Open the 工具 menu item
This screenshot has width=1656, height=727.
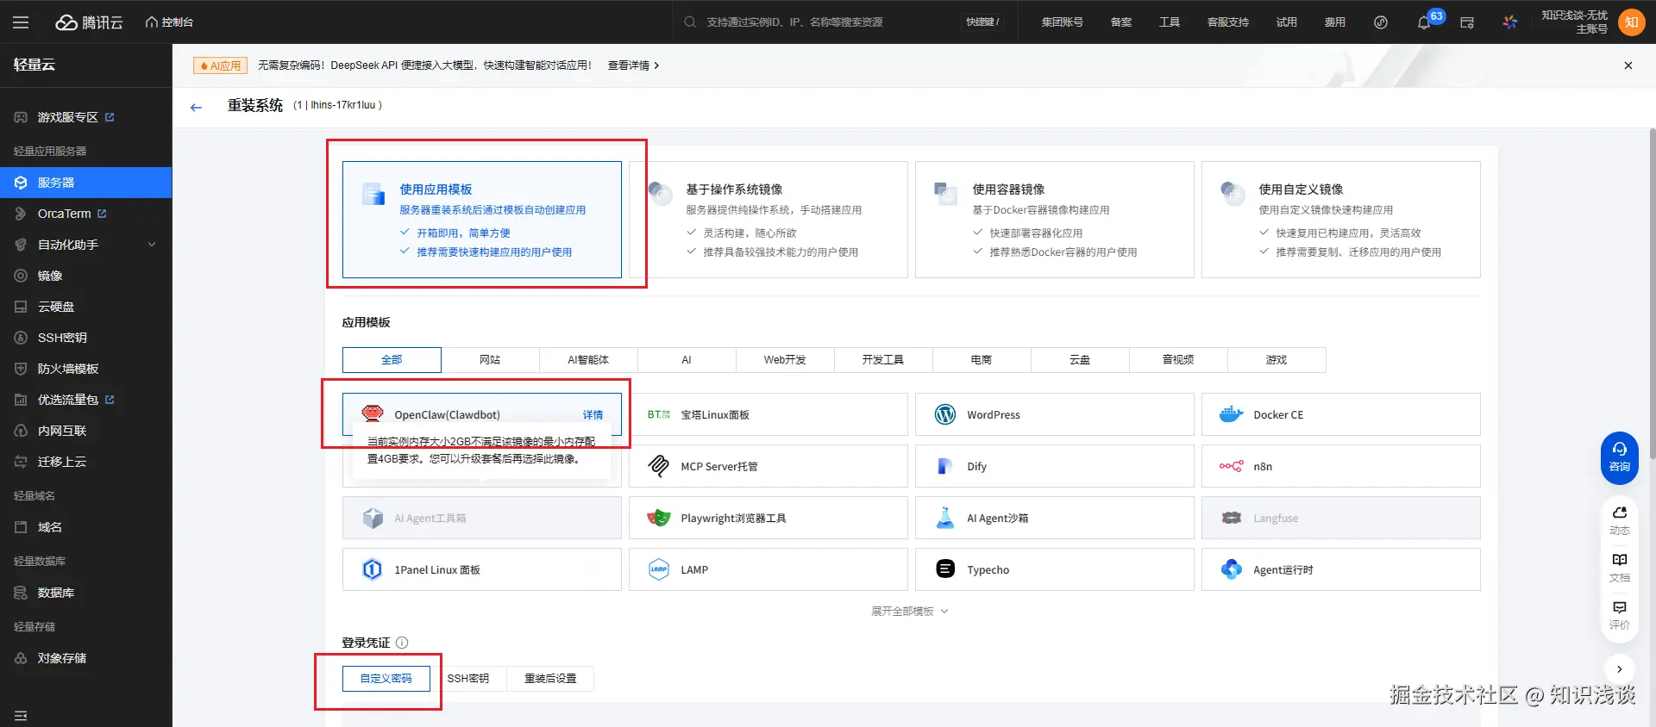(1170, 22)
